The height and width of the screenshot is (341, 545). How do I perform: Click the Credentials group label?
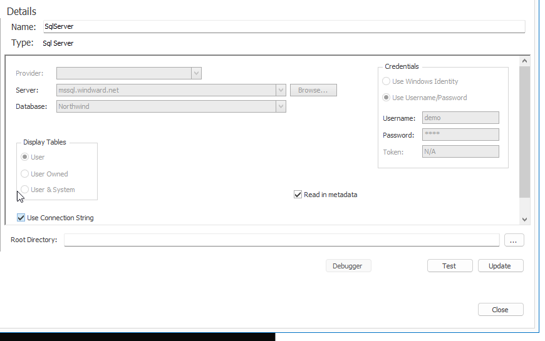click(x=402, y=66)
